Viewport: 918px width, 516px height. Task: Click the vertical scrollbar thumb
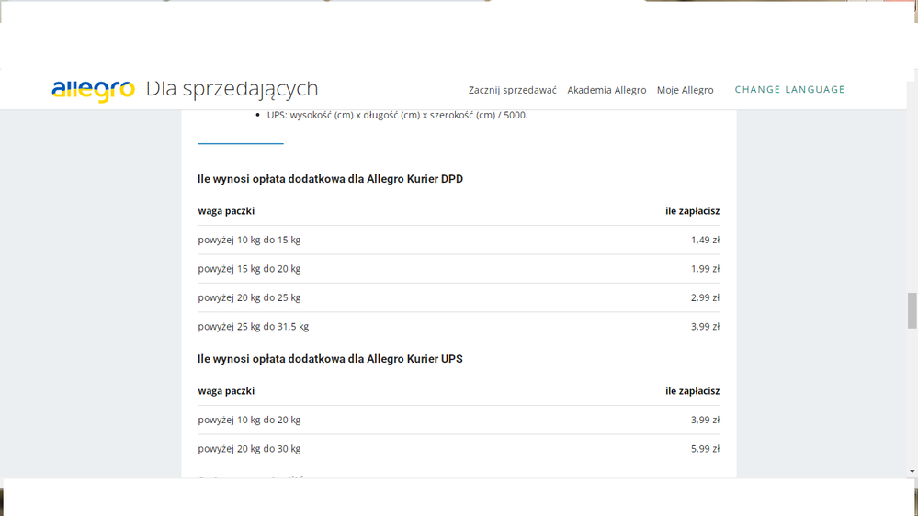(x=912, y=310)
